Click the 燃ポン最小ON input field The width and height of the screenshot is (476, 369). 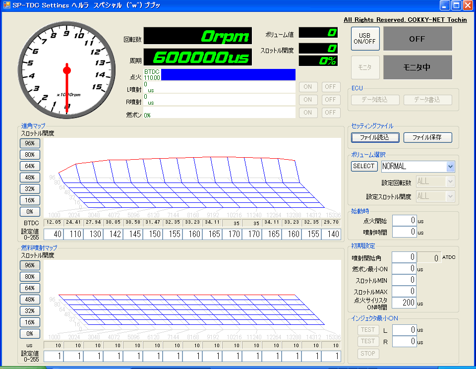(x=404, y=269)
